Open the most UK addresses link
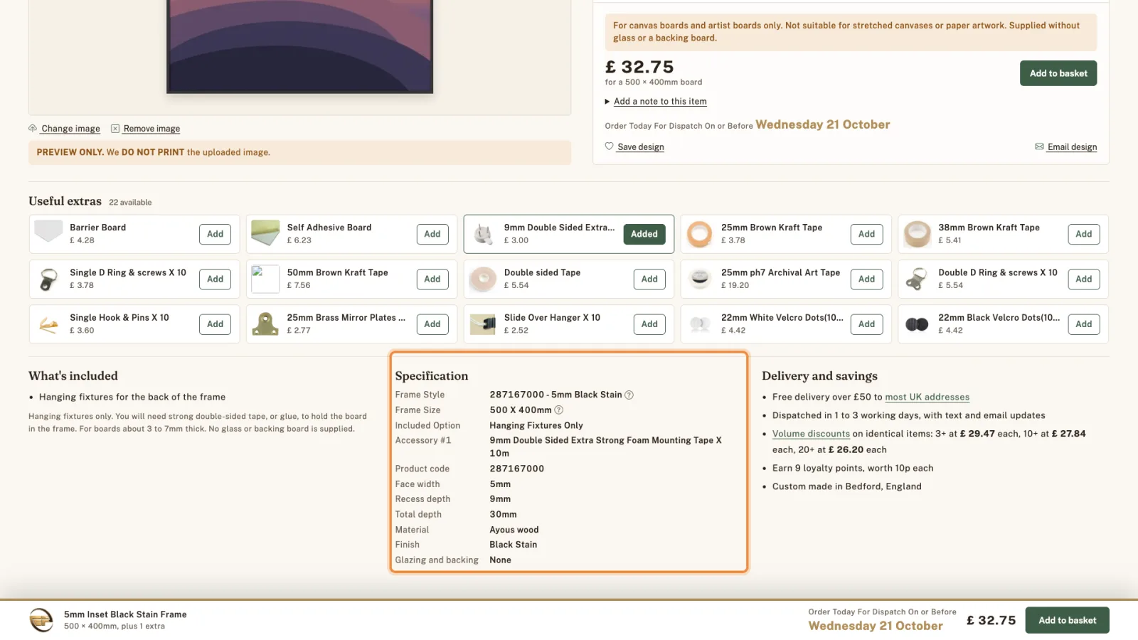Screen dimensions: 1138x640 point(927,398)
